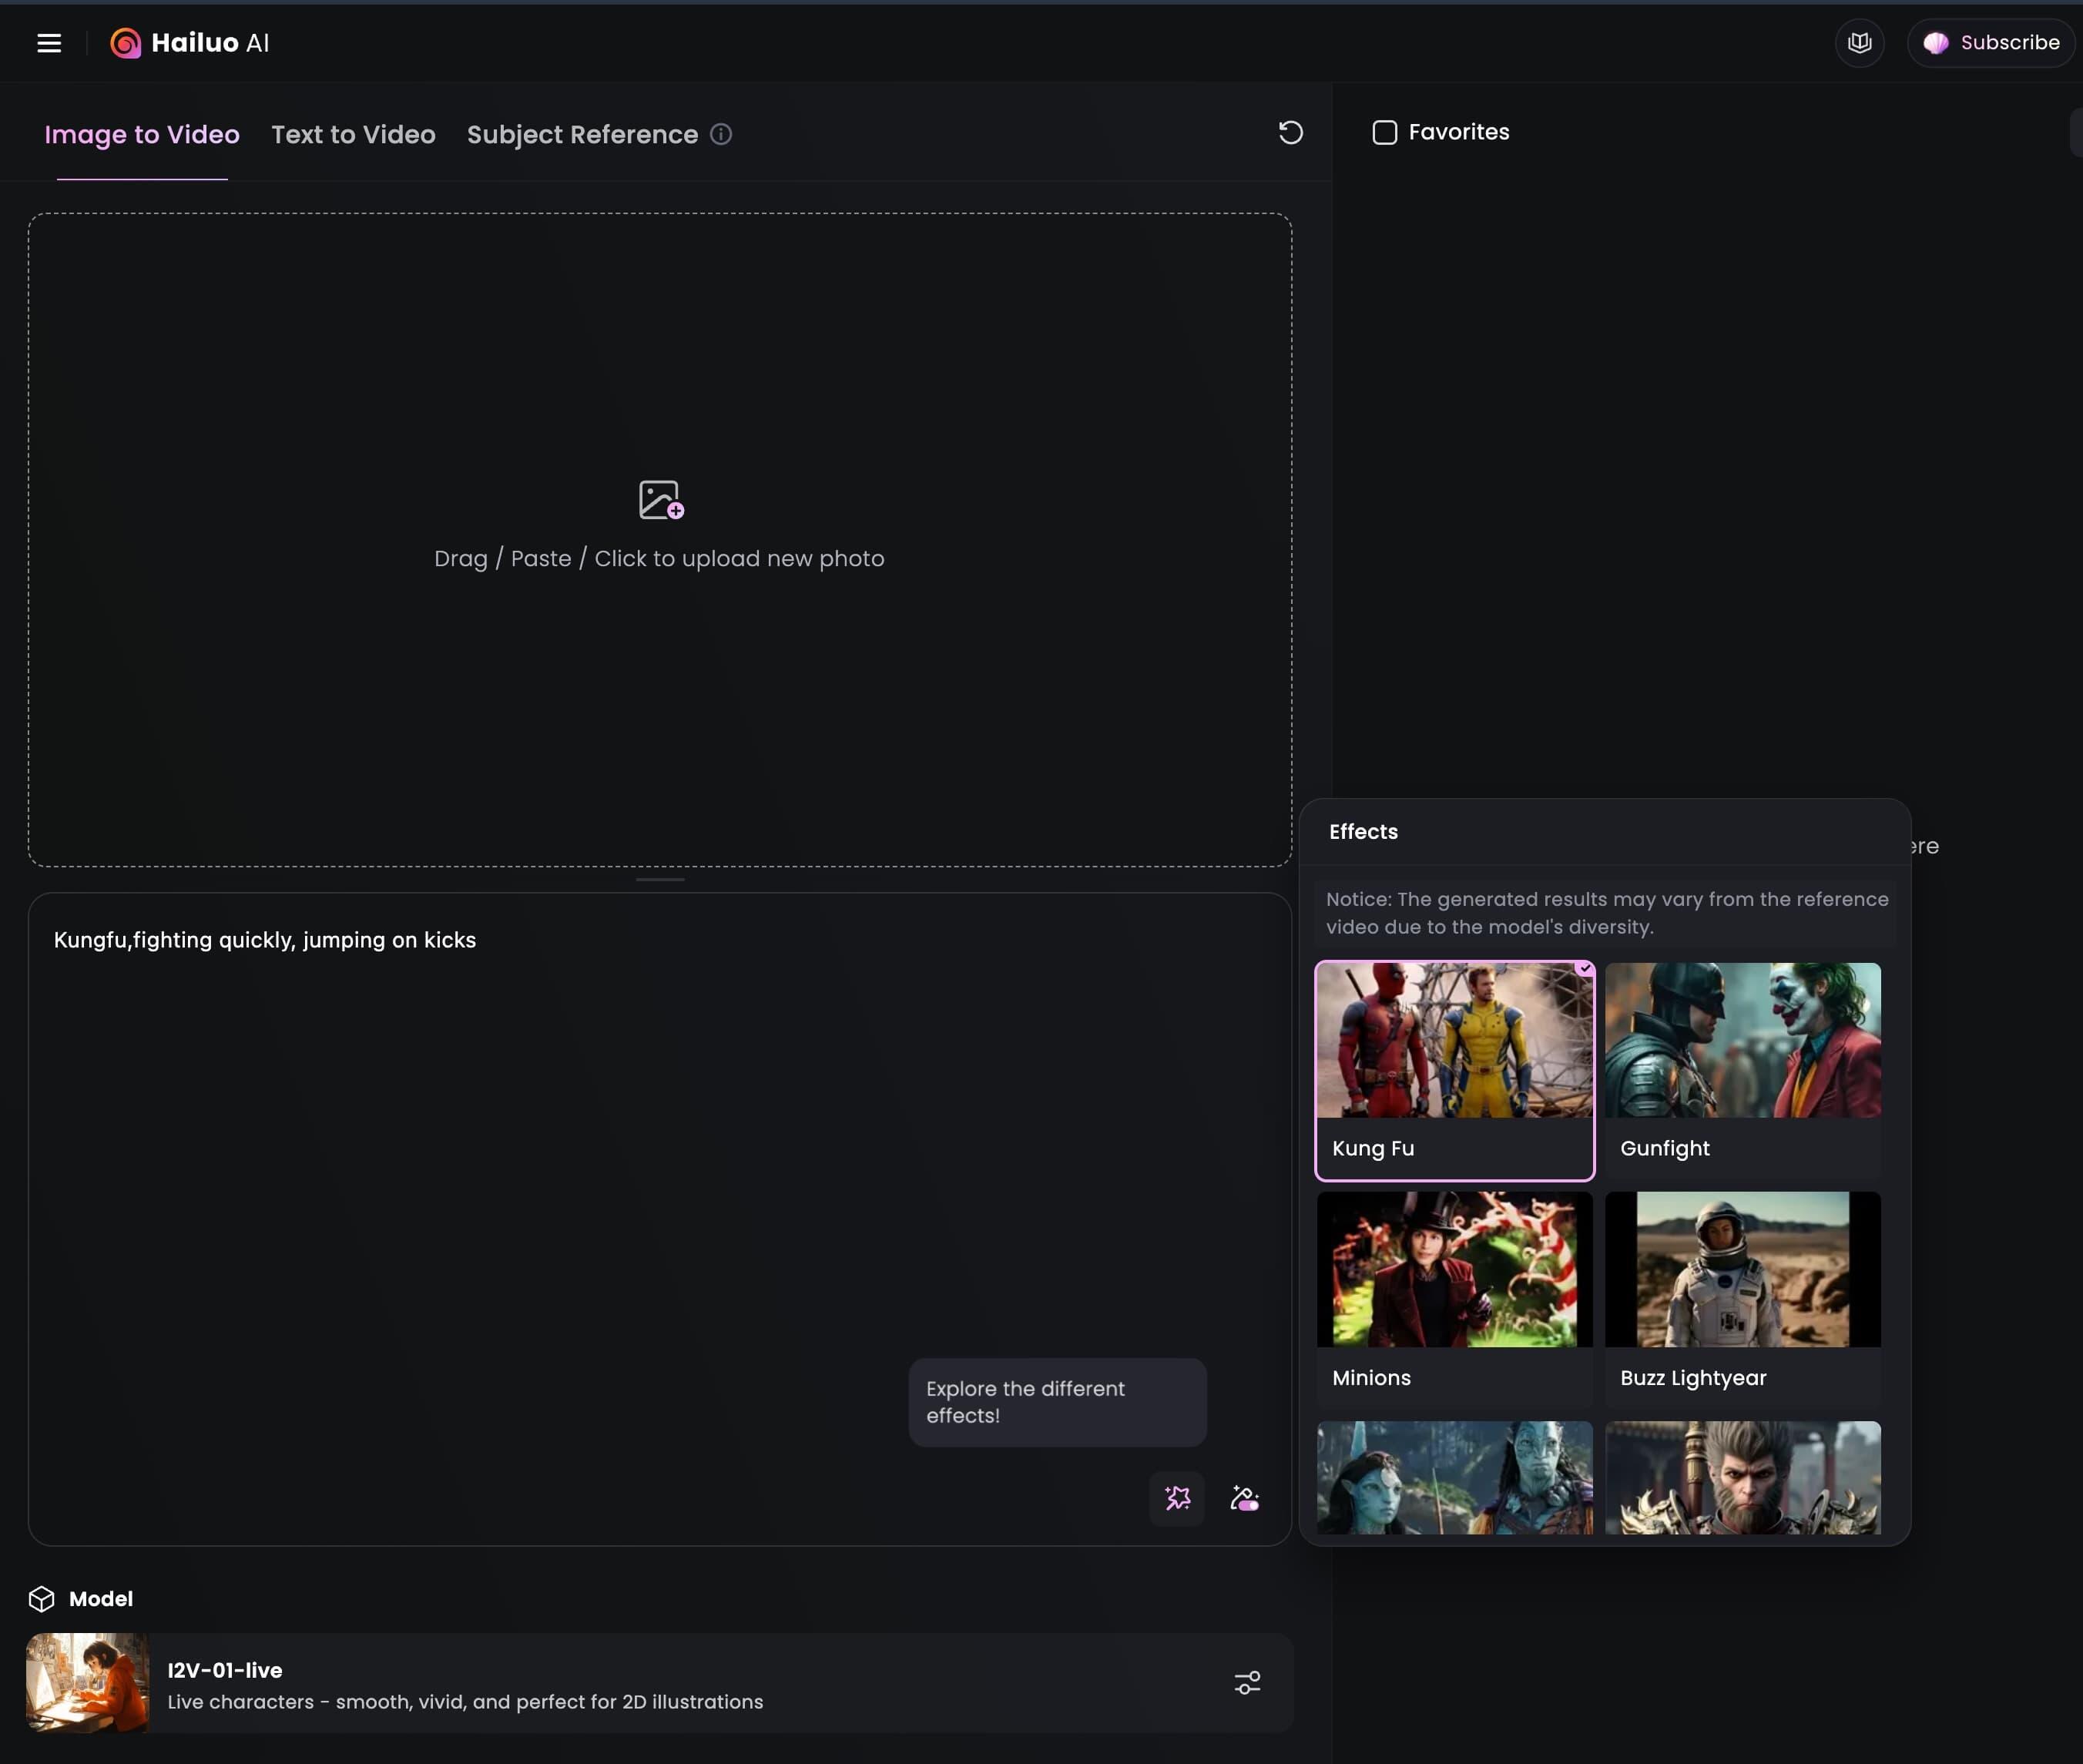Click the upload photo image icon

(660, 500)
